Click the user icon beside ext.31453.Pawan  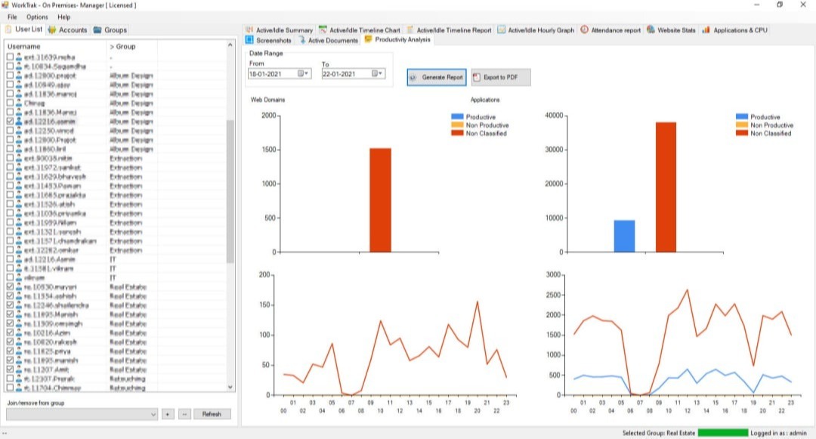coord(19,186)
